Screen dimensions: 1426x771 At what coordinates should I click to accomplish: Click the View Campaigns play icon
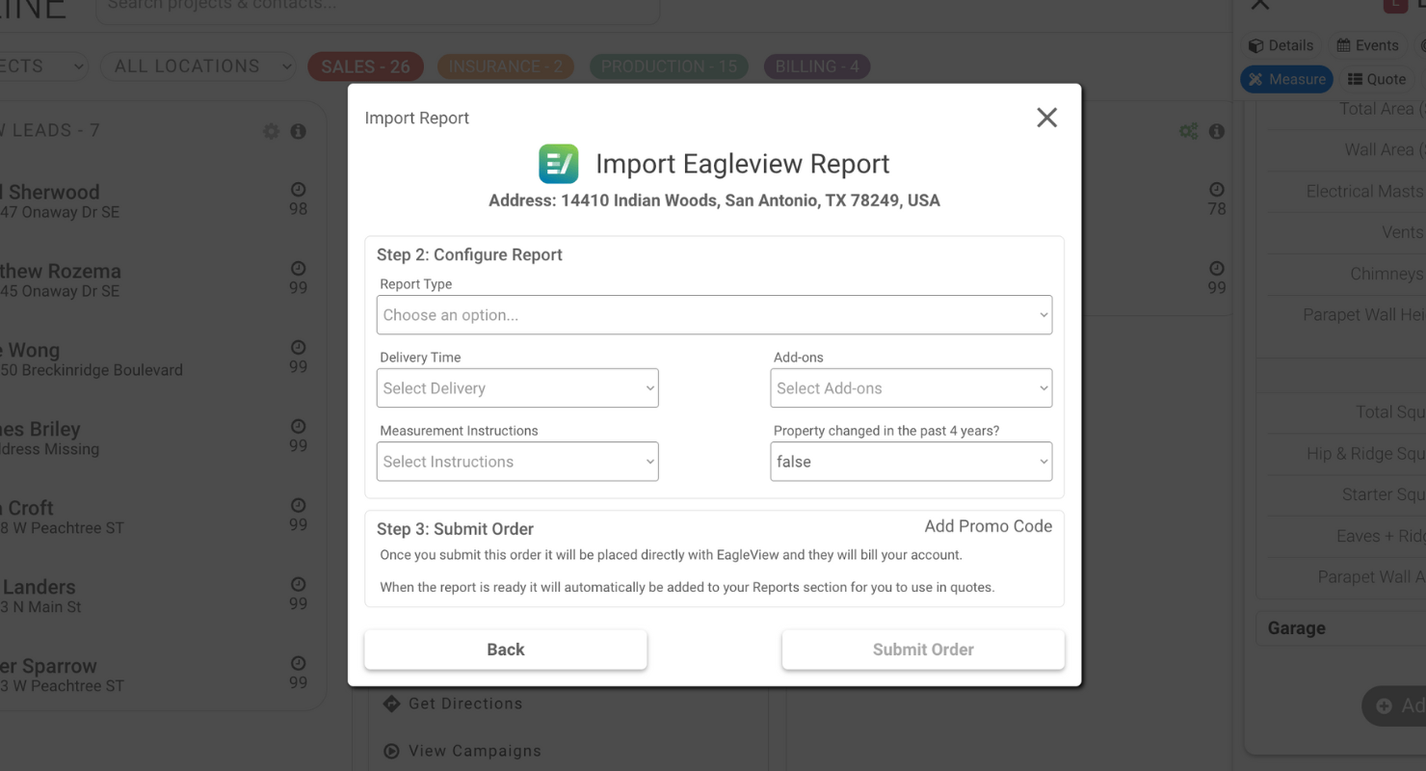[391, 751]
